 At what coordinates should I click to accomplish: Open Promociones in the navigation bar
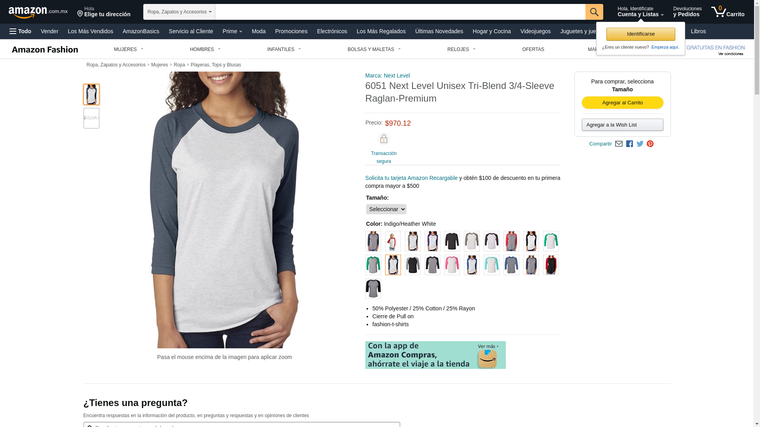pos(291,31)
